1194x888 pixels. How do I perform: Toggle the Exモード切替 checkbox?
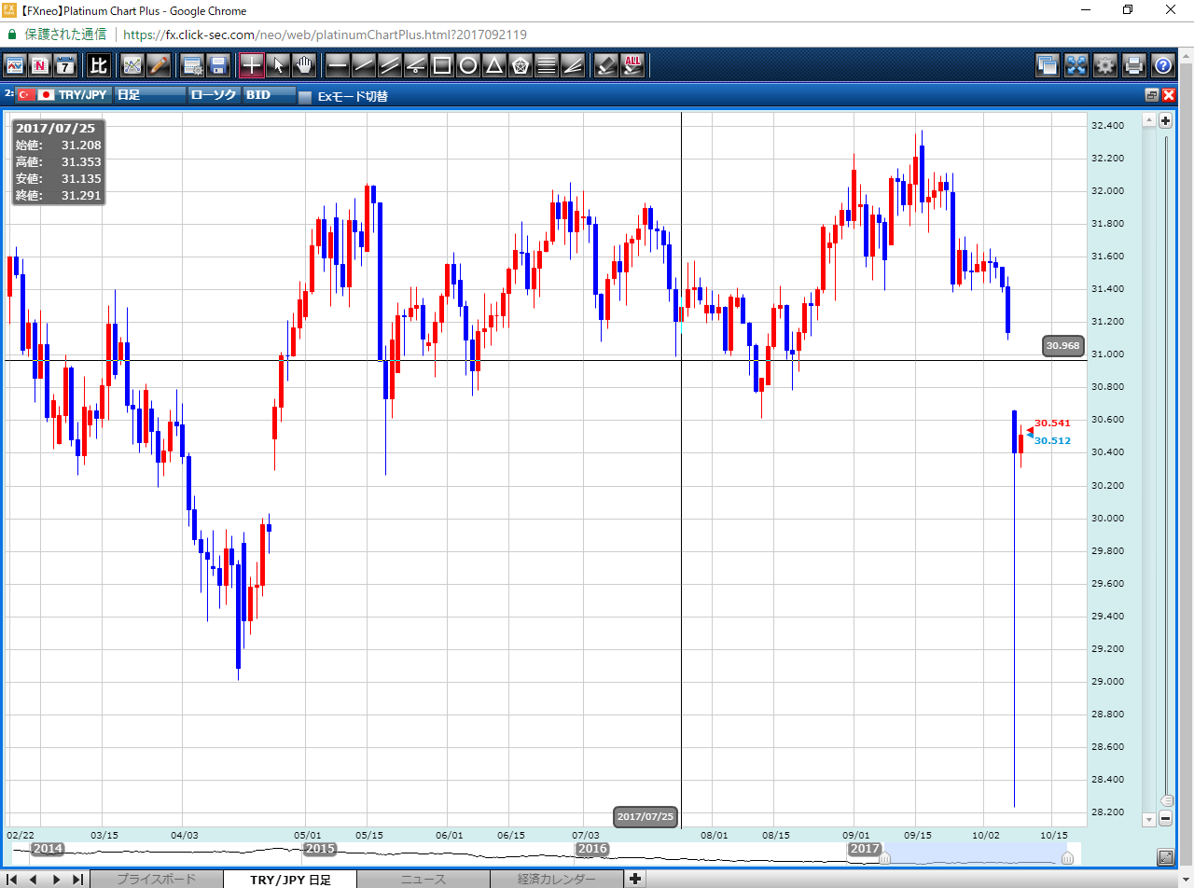[304, 96]
